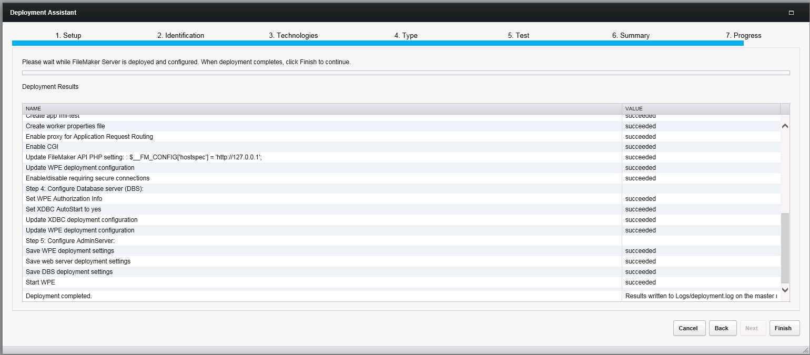Select the 5. Test step
Image resolution: width=810 pixels, height=355 pixels.
click(519, 36)
